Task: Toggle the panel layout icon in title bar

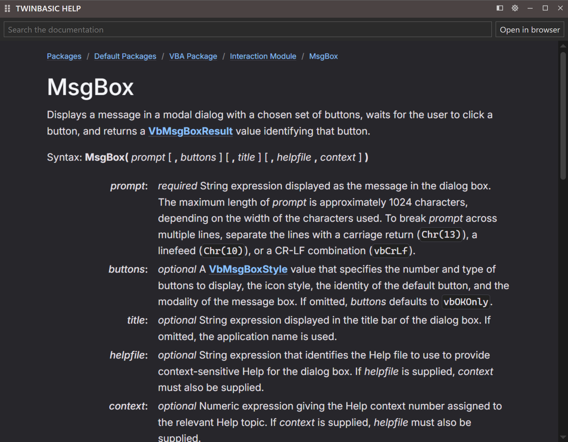Action: (500, 8)
